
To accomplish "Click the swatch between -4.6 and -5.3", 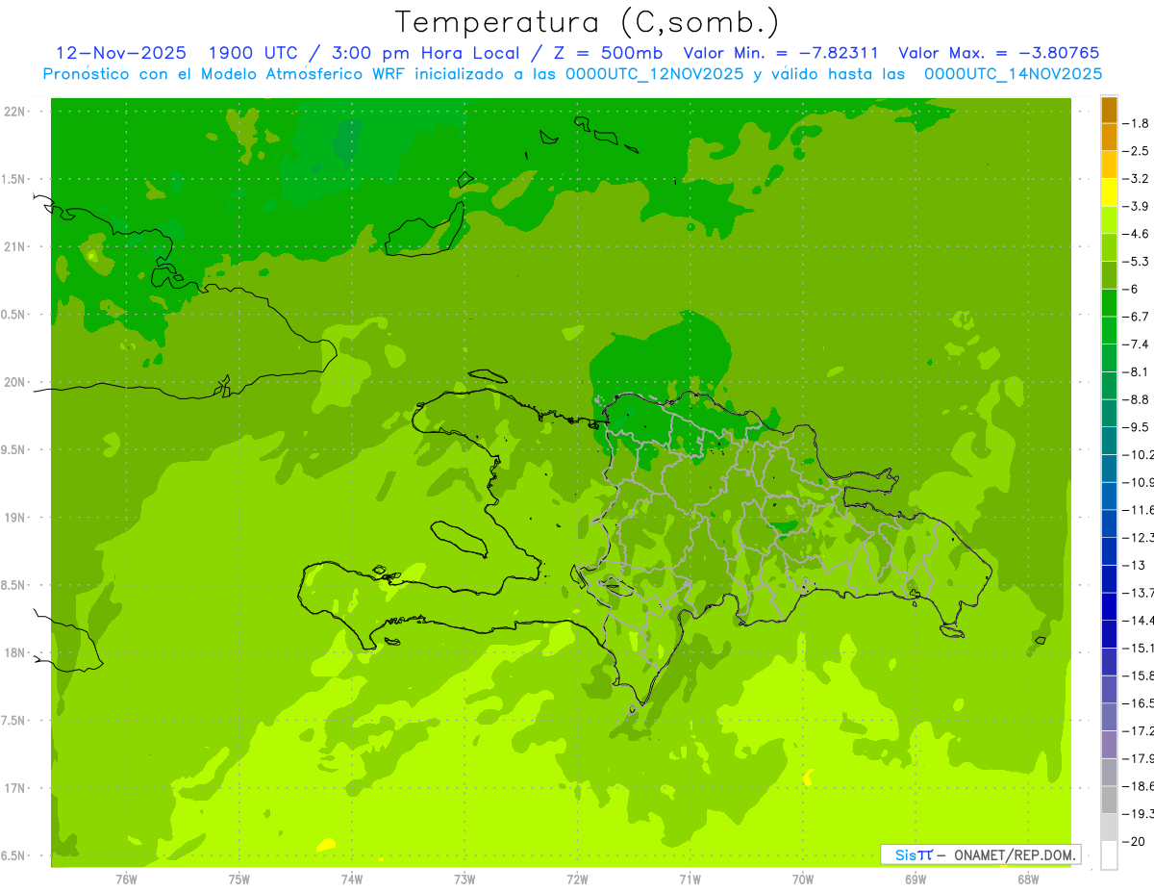I will [1109, 248].
